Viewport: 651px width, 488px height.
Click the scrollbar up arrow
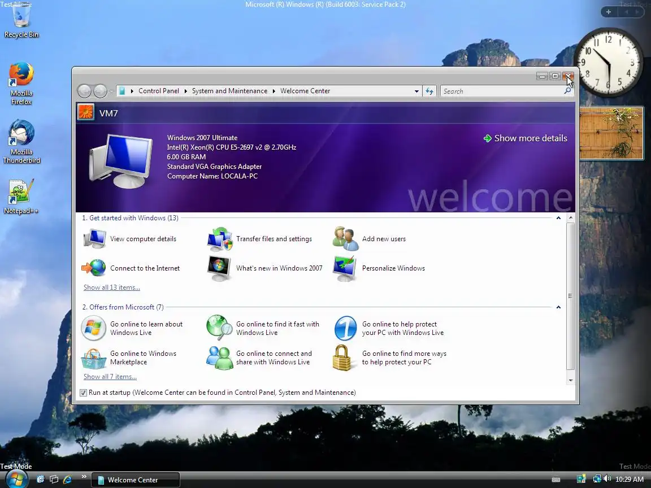click(x=570, y=217)
